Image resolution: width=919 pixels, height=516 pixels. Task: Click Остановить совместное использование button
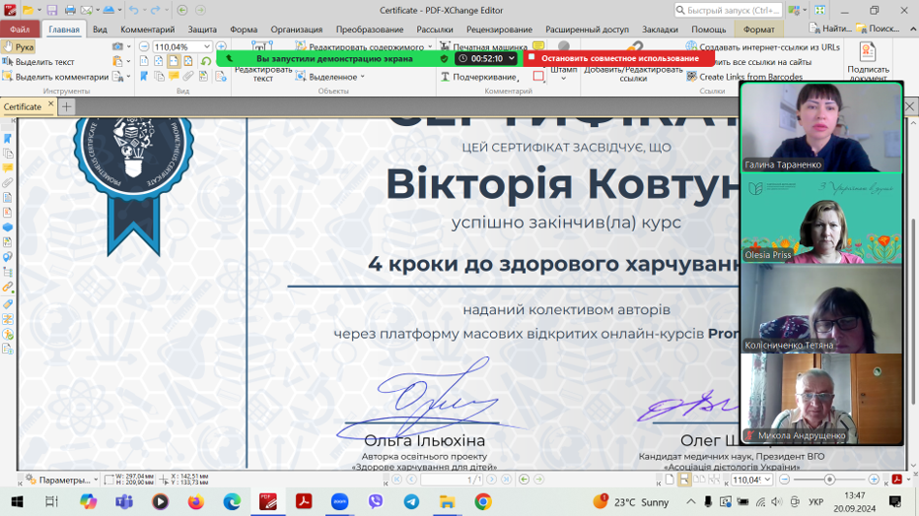[x=605, y=59]
